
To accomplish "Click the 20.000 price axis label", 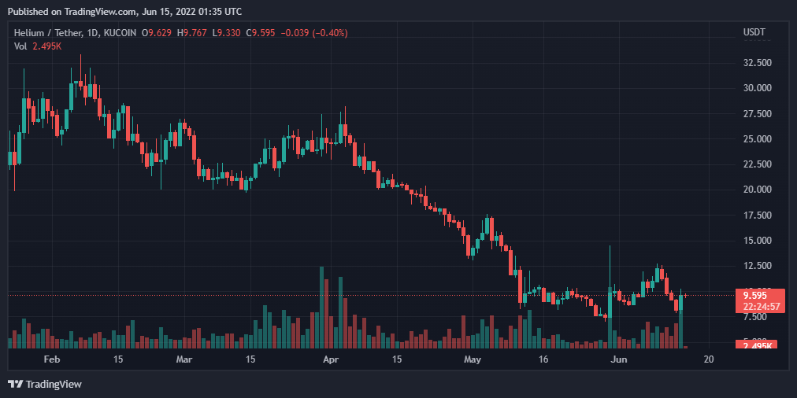I will 758,190.
